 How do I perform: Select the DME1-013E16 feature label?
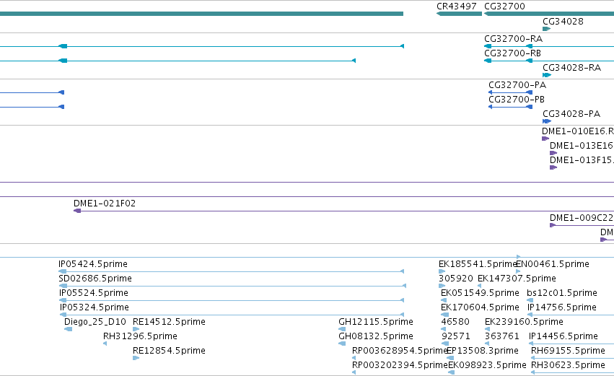tap(582, 146)
